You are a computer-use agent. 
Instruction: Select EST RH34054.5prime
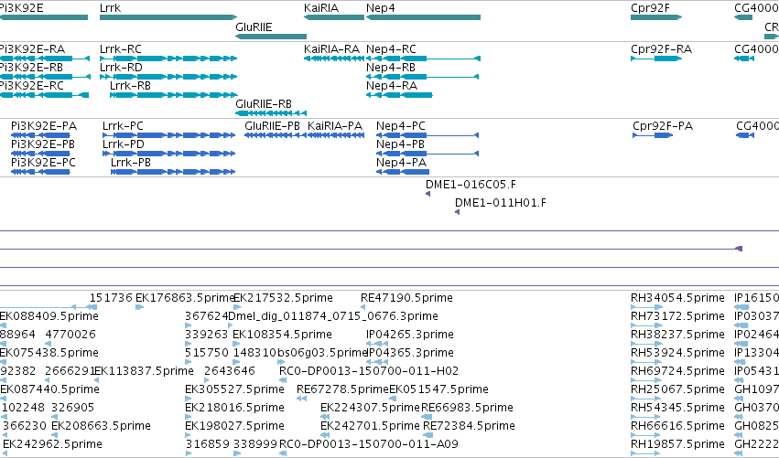[677, 298]
